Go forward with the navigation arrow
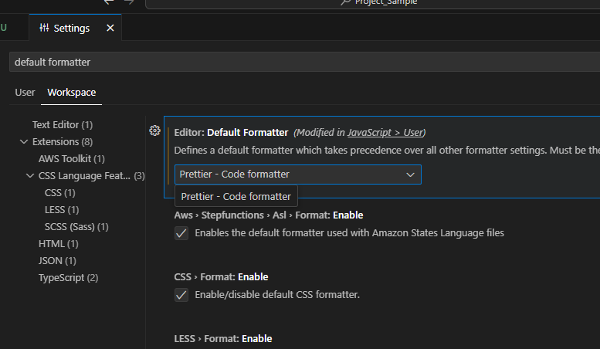 (129, 2)
